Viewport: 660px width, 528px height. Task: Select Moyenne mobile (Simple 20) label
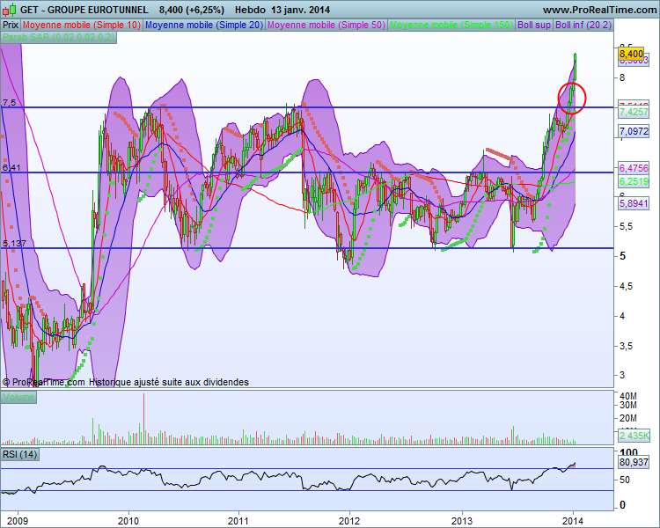204,25
